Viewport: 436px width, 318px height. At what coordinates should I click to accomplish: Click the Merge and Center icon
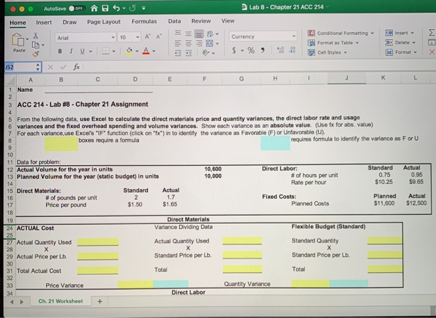click(210, 43)
